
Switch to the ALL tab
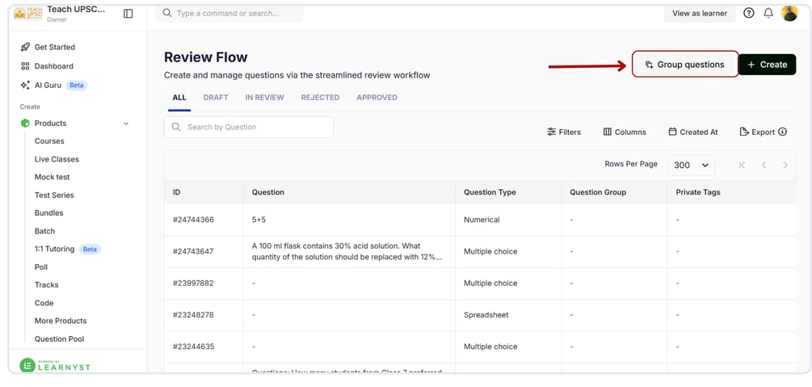coord(179,98)
